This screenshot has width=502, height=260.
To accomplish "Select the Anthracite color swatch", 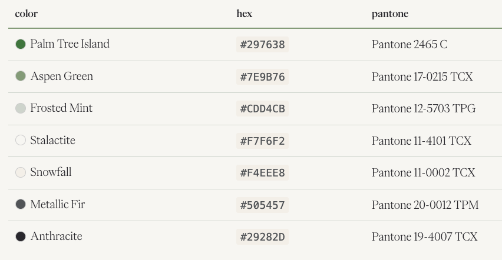I will 21,236.
